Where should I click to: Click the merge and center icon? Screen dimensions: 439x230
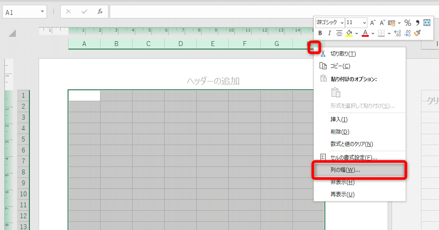(427, 23)
